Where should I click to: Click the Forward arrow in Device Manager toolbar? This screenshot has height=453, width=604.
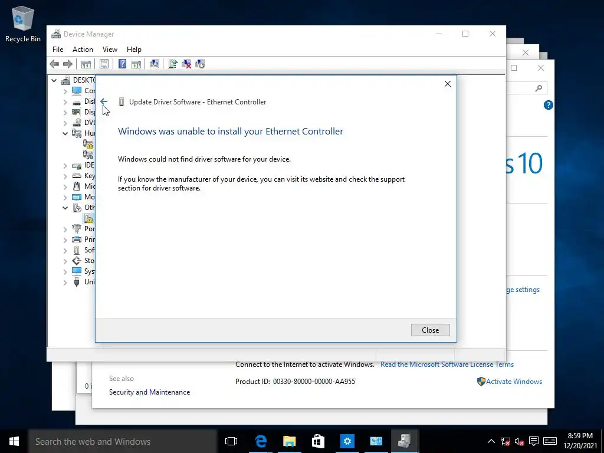click(67, 64)
